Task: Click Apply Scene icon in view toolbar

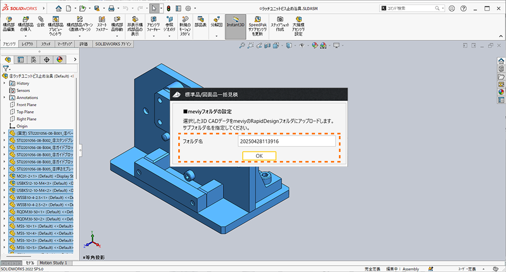Action: tap(323, 46)
